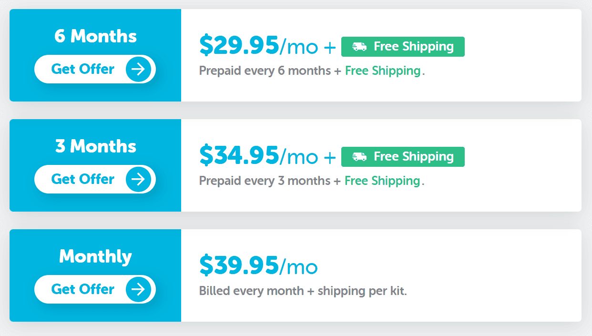Click 'Billed every month + shipping per kit' text
592x336 pixels.
[x=303, y=291]
